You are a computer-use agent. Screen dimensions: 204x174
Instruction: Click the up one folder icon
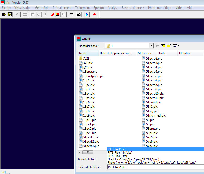(163, 46)
